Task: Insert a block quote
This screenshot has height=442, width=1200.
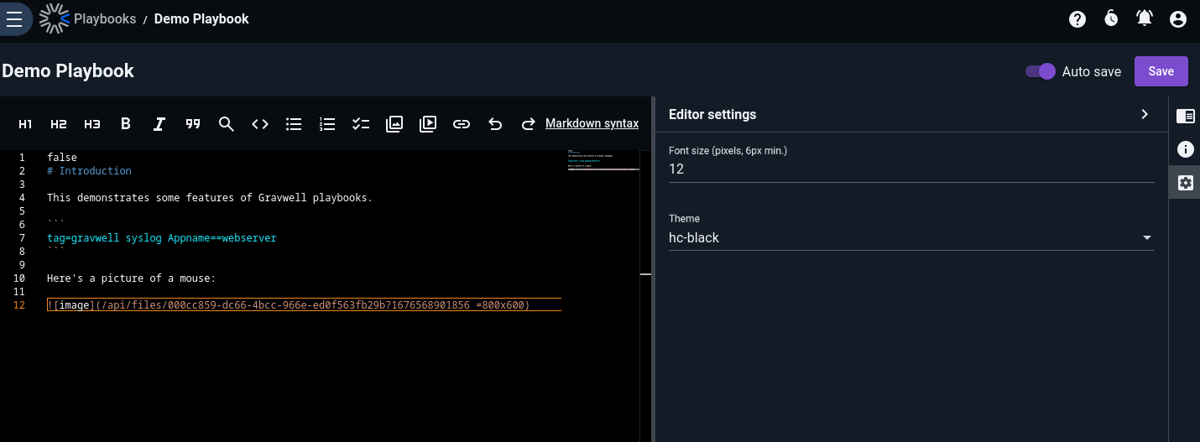Action: pos(193,124)
